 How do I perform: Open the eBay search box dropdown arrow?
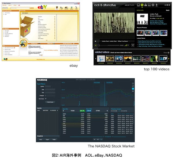29,8
